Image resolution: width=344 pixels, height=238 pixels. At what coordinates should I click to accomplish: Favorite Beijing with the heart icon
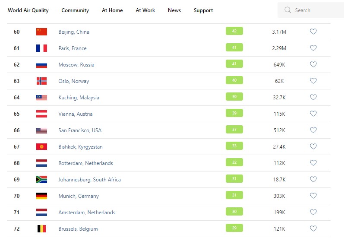(x=313, y=32)
